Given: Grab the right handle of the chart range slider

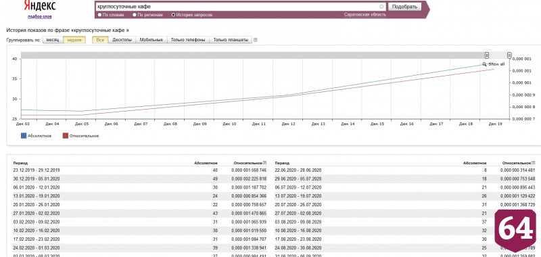Looking at the screenshot, I should [x=509, y=55].
